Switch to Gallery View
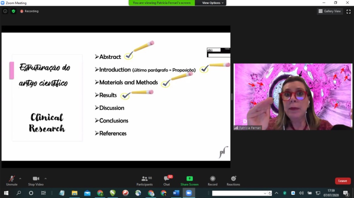354x198 pixels. pos(330,11)
